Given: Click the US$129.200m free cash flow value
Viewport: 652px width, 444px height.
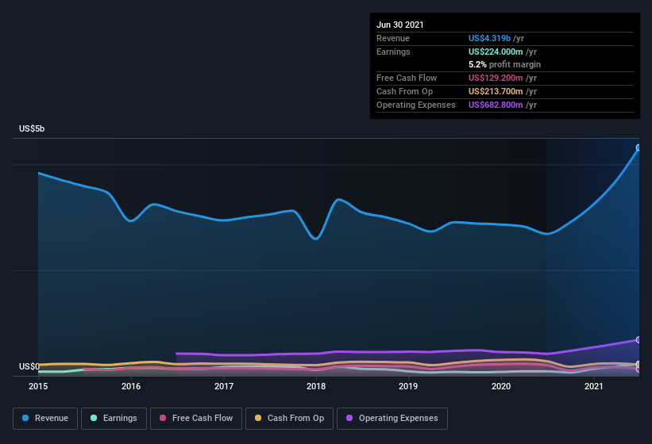Looking at the screenshot, I should click(496, 78).
